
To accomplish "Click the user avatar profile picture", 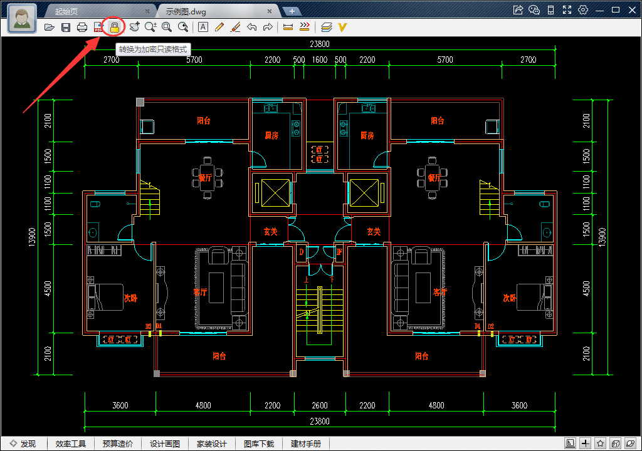I will click(x=23, y=18).
